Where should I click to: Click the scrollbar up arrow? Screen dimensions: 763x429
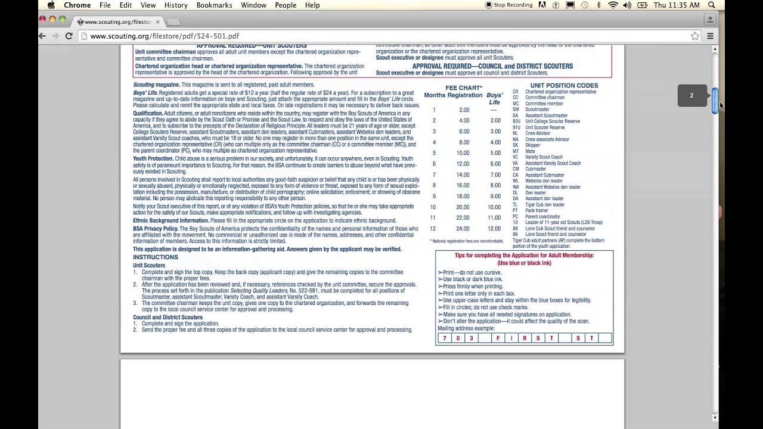(x=715, y=49)
